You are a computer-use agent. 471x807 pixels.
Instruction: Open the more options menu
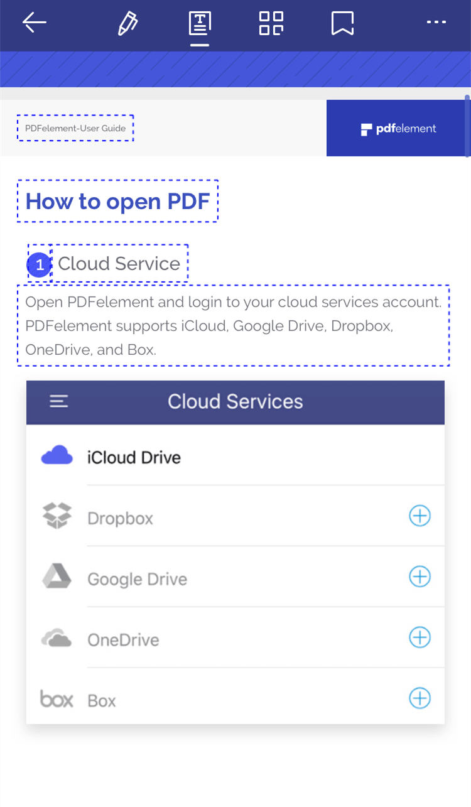click(436, 22)
